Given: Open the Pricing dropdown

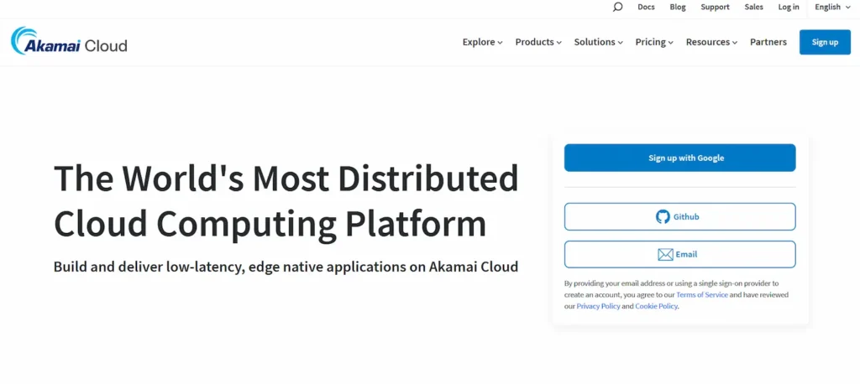Looking at the screenshot, I should tap(654, 42).
